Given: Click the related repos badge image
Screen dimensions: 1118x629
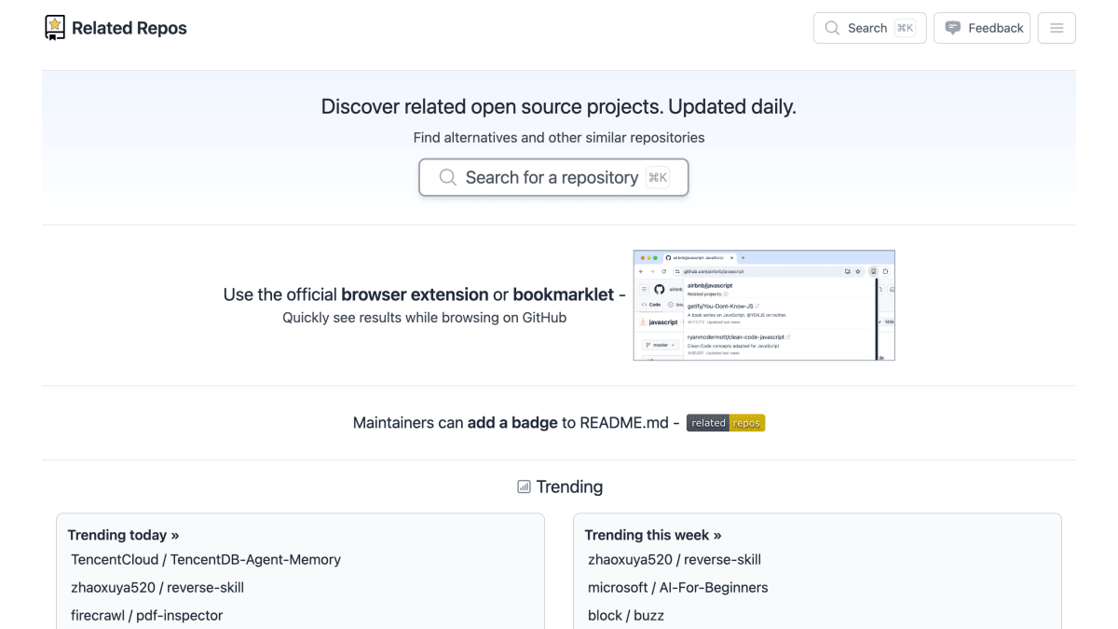Looking at the screenshot, I should pyautogui.click(x=726, y=422).
